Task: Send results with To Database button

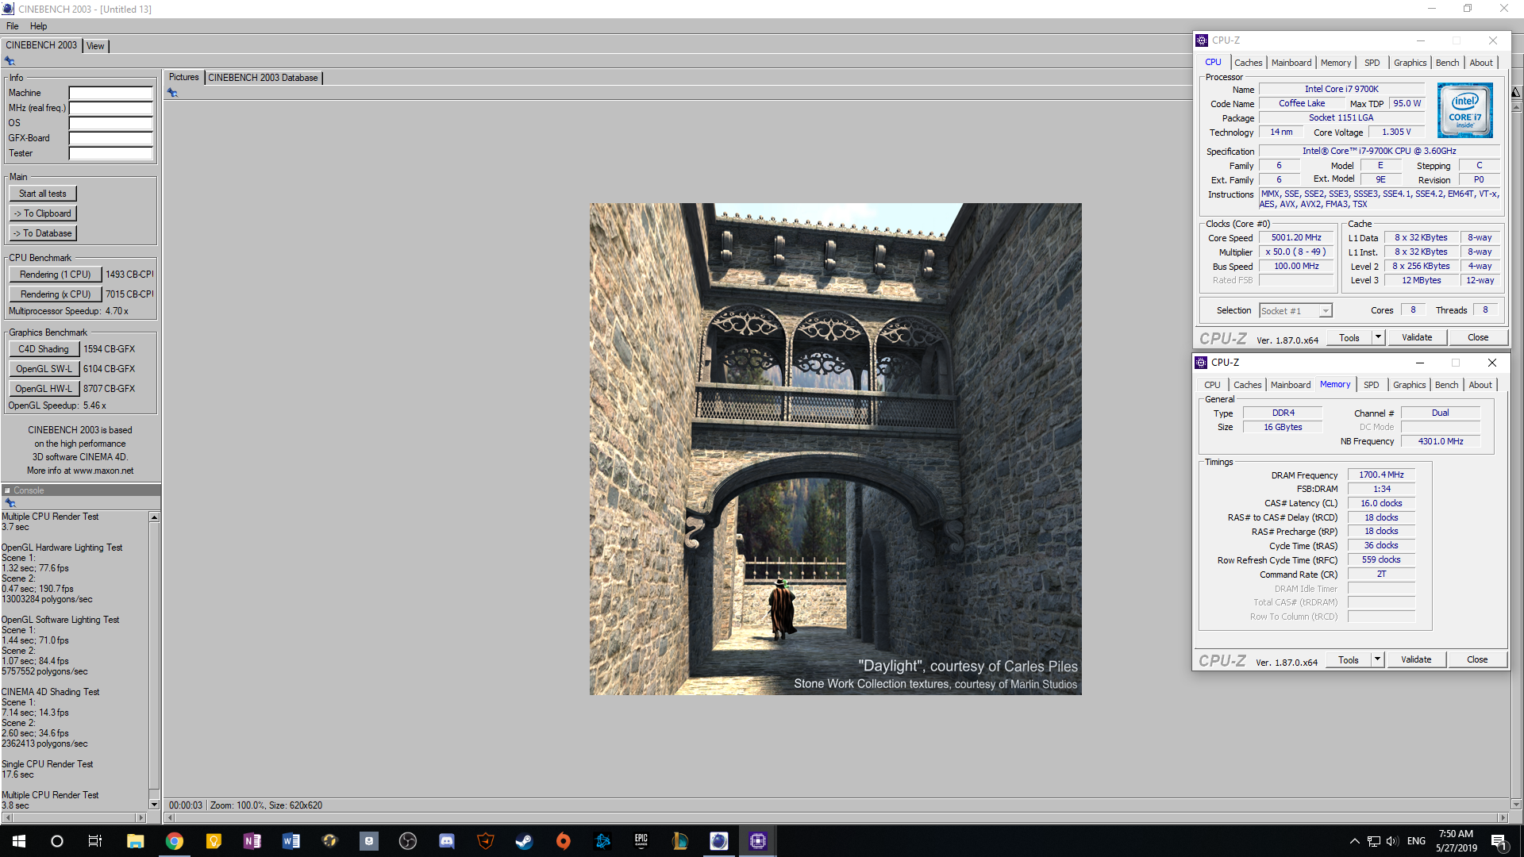Action: [x=43, y=233]
